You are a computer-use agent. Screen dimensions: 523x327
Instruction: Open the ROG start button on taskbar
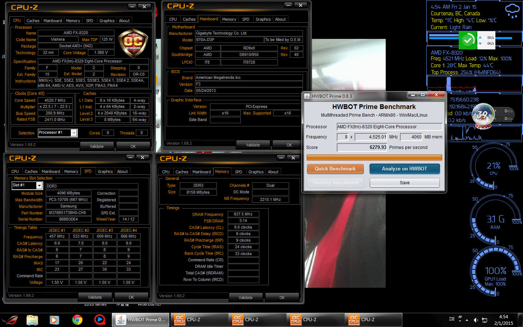(x=10, y=320)
